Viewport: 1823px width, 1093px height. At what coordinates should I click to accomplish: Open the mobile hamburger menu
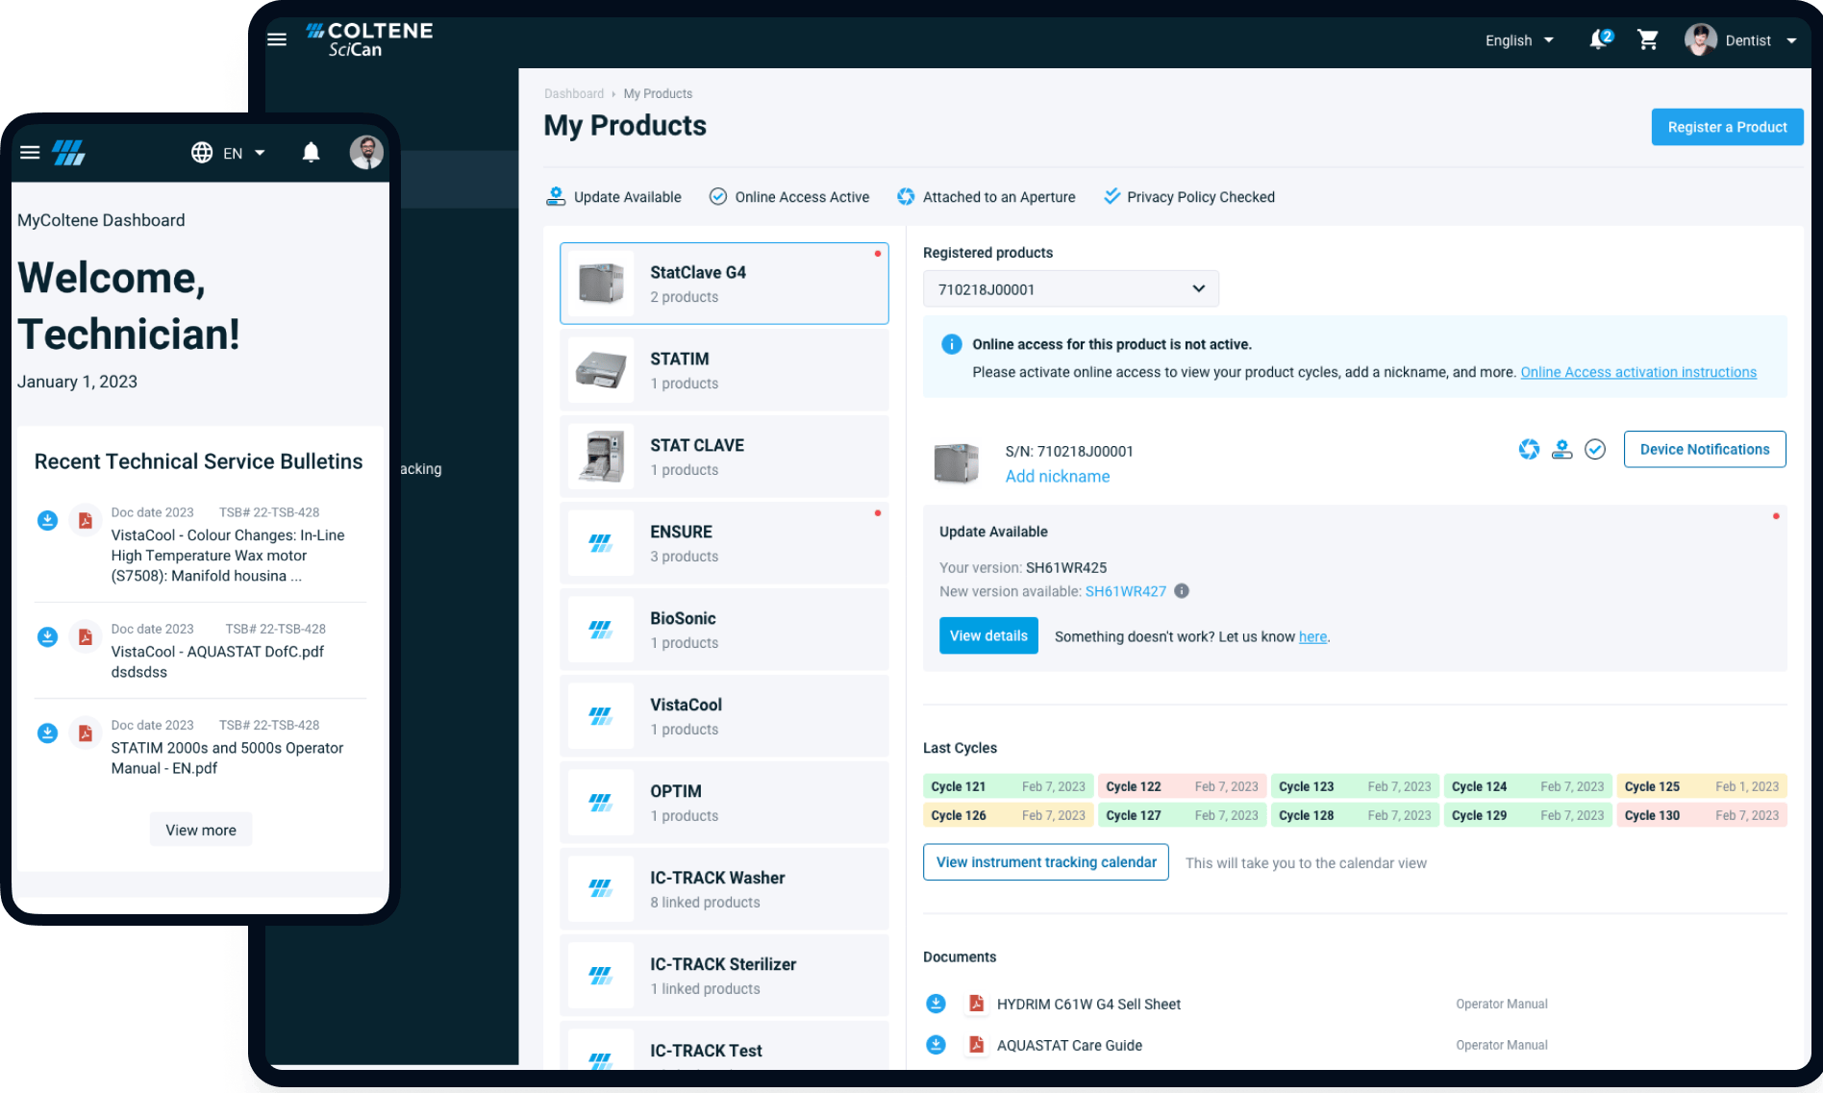[x=30, y=152]
